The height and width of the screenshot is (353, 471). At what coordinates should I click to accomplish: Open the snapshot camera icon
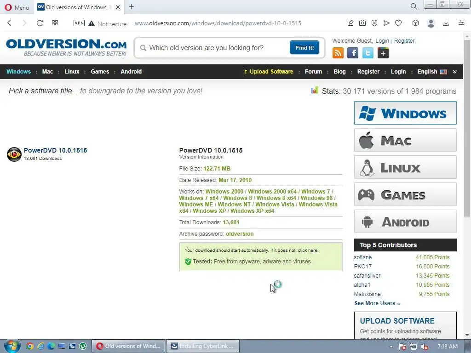click(x=362, y=23)
